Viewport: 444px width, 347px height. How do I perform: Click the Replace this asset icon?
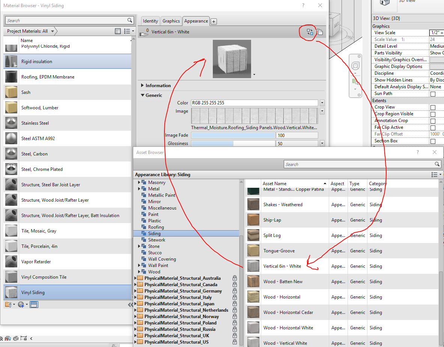coord(310,32)
